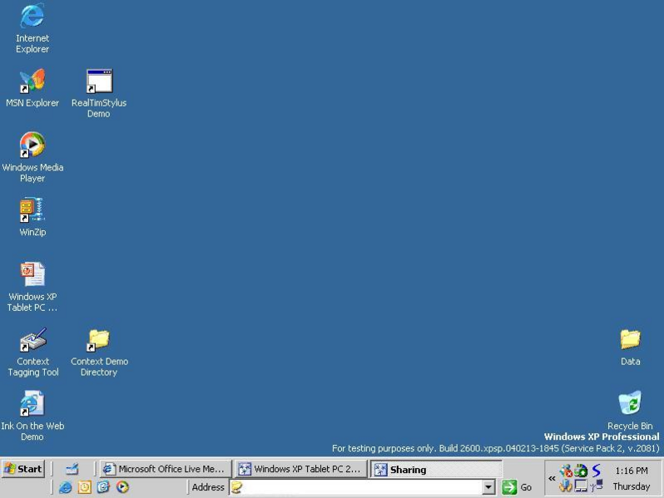Select the WinZip desktop shortcut
The height and width of the screenshot is (498, 664).
pyautogui.click(x=32, y=210)
